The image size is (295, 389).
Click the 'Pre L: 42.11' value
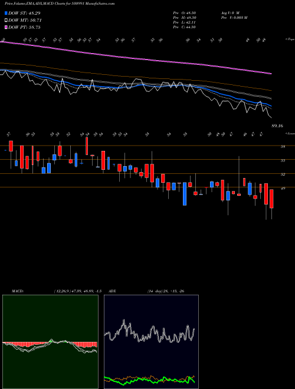[x=185, y=22]
